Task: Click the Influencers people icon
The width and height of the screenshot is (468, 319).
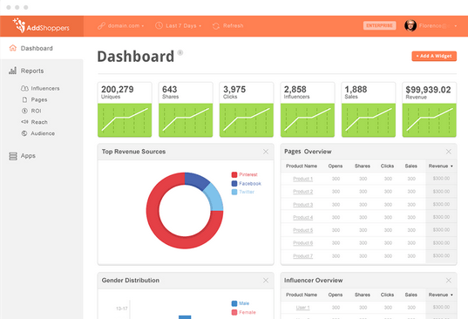Action: [24, 88]
